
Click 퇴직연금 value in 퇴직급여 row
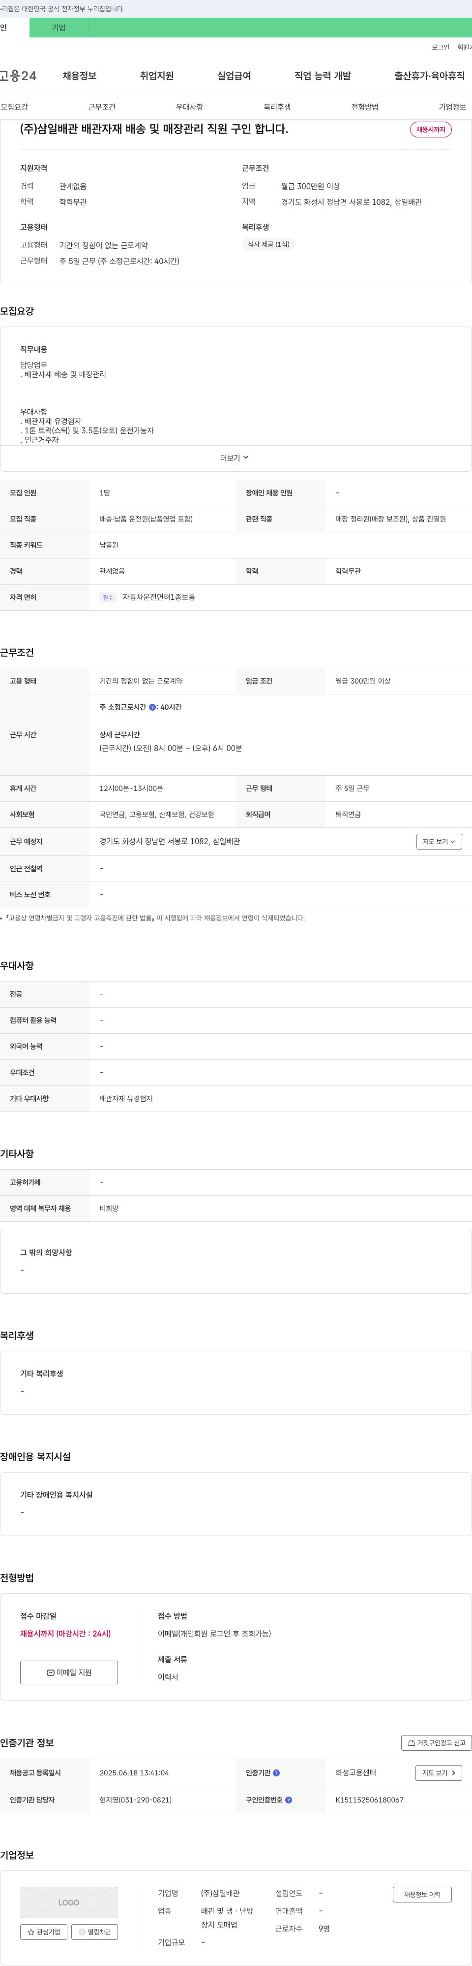click(349, 815)
